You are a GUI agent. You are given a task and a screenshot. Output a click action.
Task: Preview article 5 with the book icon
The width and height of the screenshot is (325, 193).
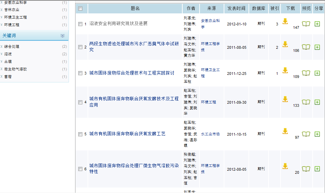pos(306,134)
